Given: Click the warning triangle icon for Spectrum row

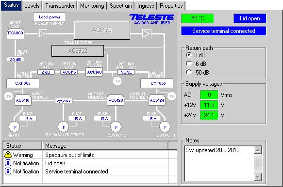Looking at the screenshot, I should 8,155.
